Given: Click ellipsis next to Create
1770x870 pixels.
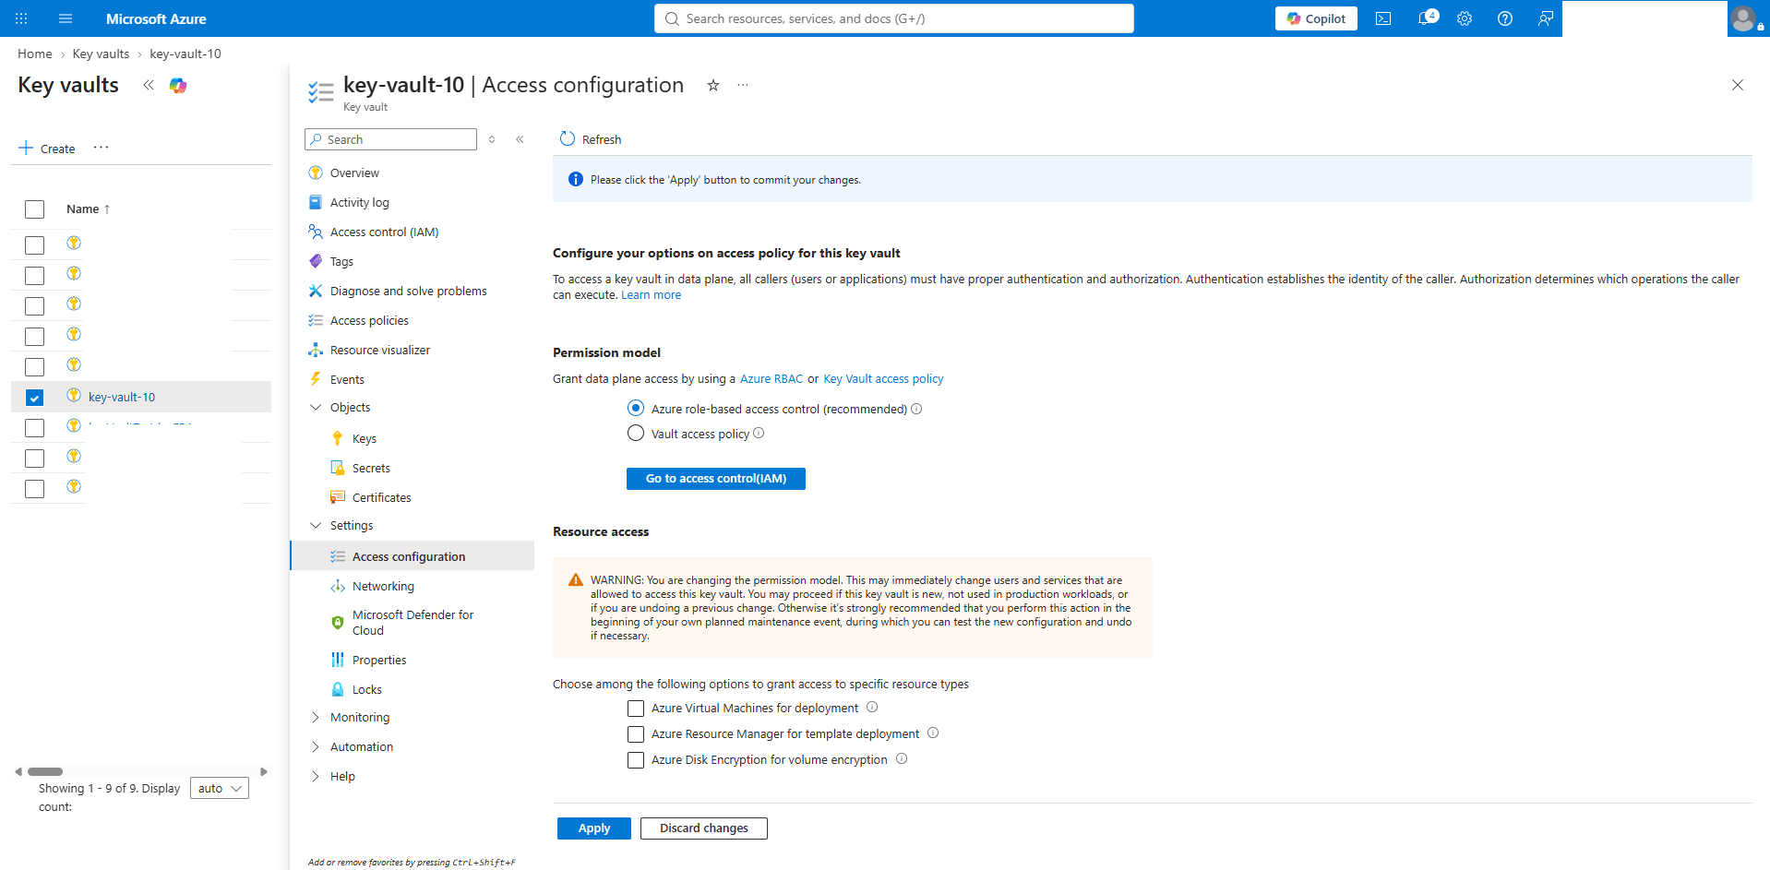Looking at the screenshot, I should 102,148.
